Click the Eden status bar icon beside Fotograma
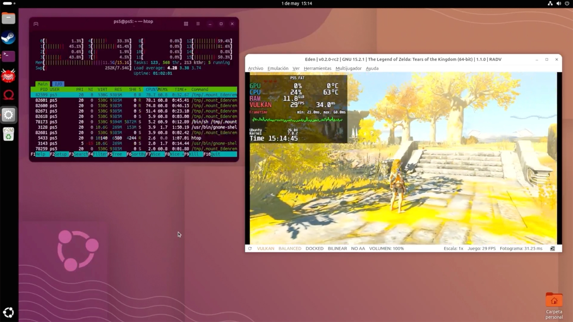This screenshot has height=322, width=573. [x=552, y=249]
